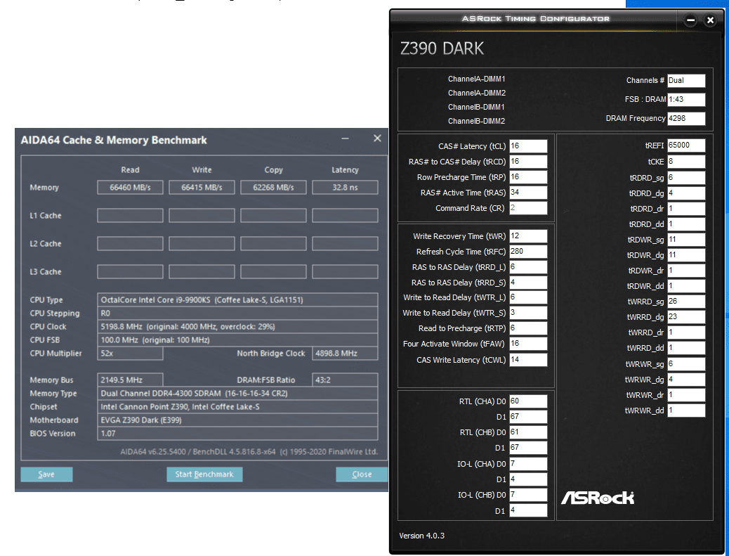Image resolution: width=729 pixels, height=556 pixels.
Task: Minimize the ASRock Timing Configurator window
Action: (x=690, y=20)
